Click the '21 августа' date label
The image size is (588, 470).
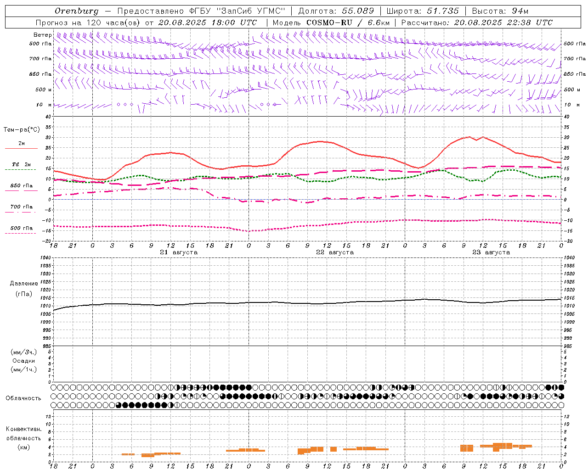tap(179, 252)
